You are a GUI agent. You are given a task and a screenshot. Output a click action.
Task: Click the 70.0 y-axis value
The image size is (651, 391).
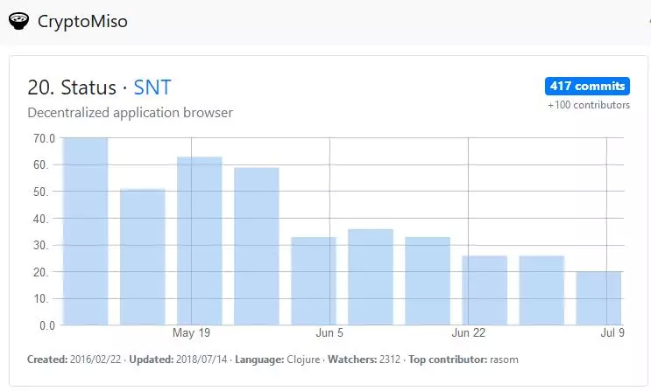point(44,138)
